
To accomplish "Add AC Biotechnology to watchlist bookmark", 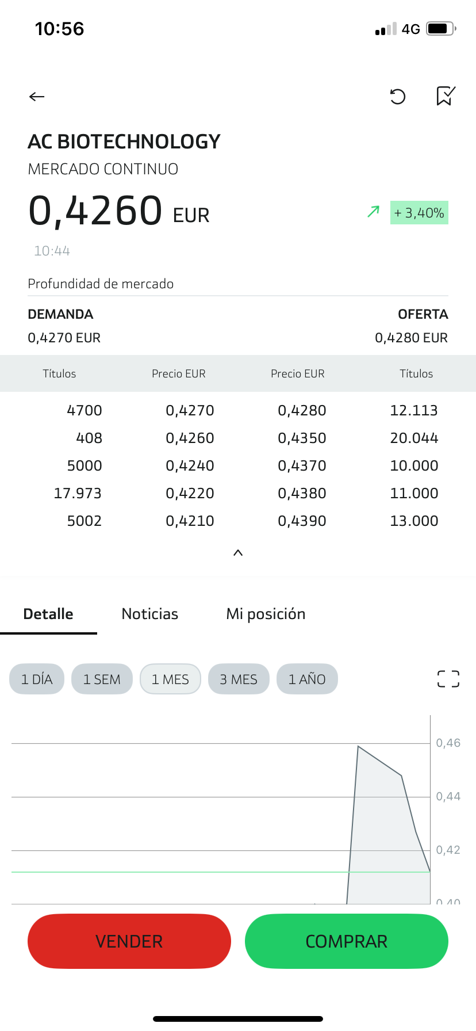I will (446, 96).
